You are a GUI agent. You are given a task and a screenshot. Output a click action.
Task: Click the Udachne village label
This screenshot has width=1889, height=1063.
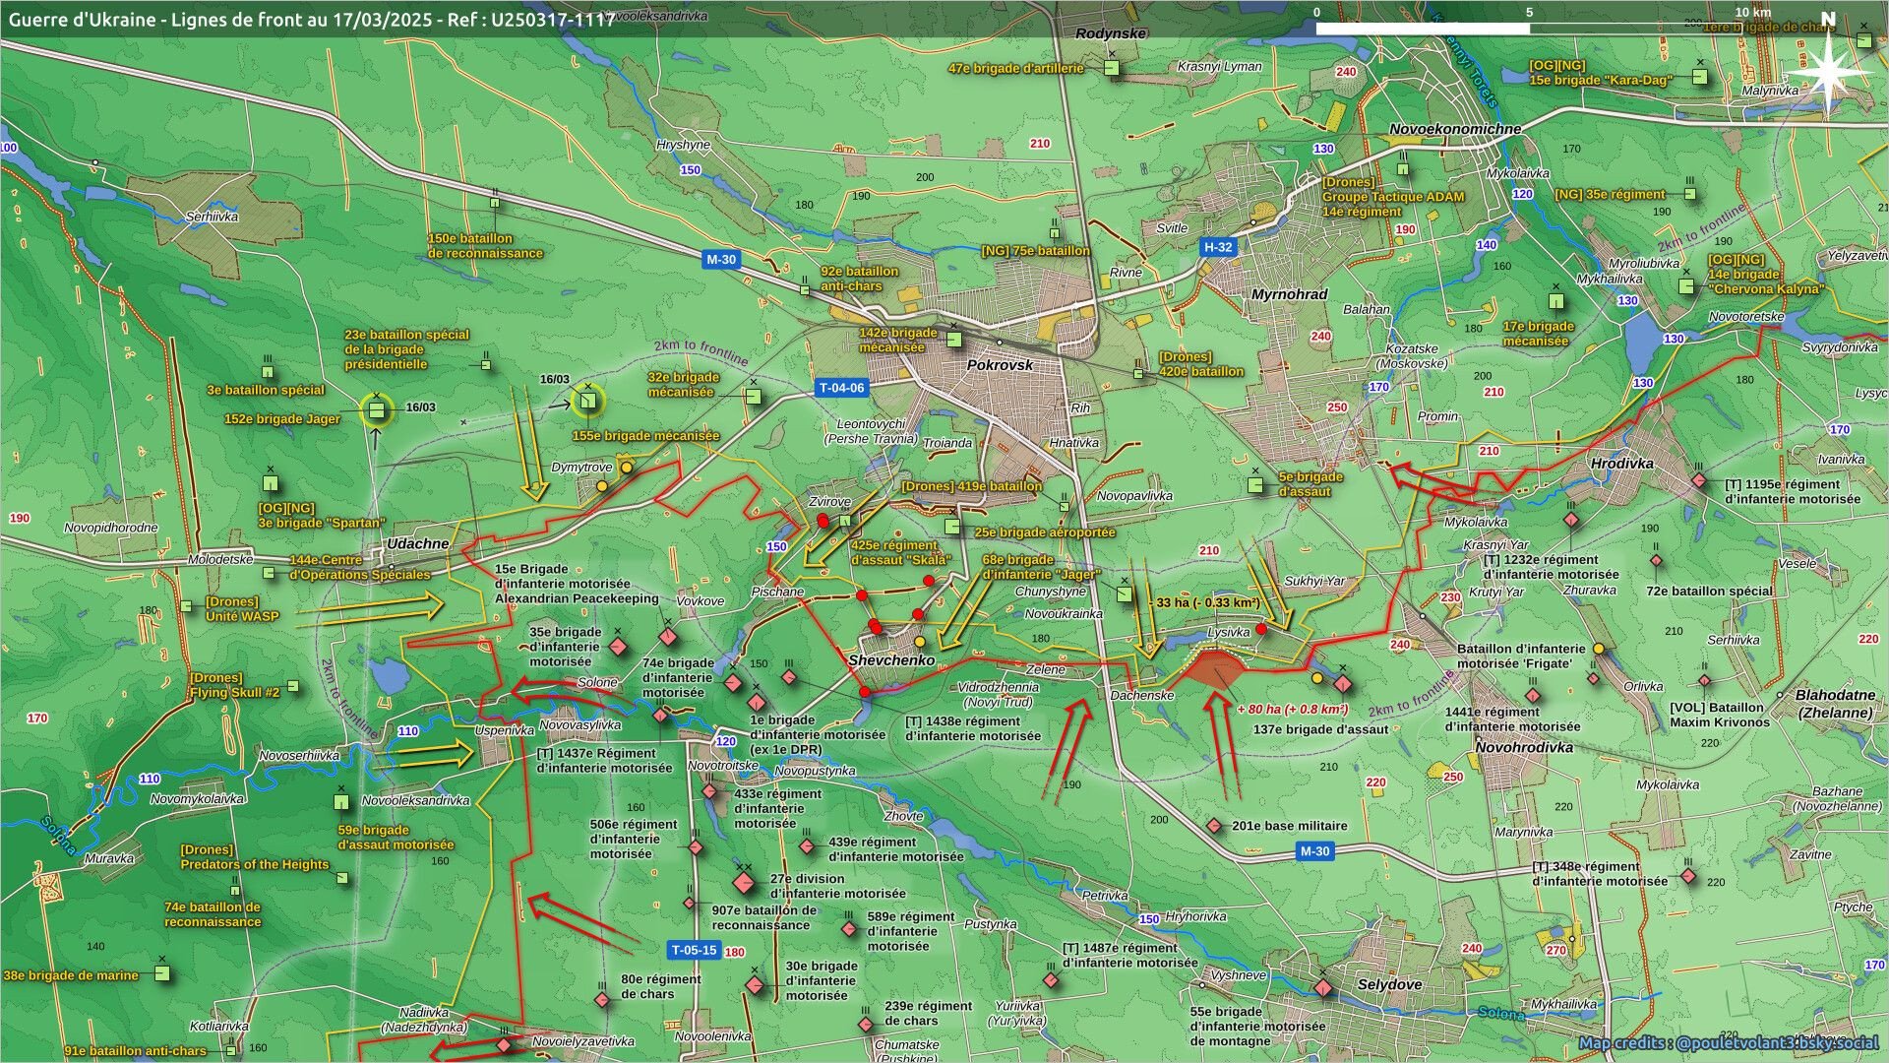click(x=417, y=543)
